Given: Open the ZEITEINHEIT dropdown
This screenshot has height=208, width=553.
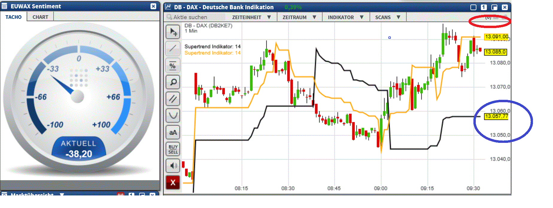Looking at the screenshot, I should tap(251, 17).
